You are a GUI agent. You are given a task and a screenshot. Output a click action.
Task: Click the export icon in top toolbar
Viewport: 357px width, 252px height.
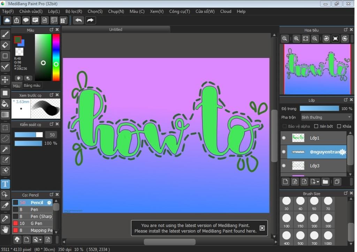[17, 20]
